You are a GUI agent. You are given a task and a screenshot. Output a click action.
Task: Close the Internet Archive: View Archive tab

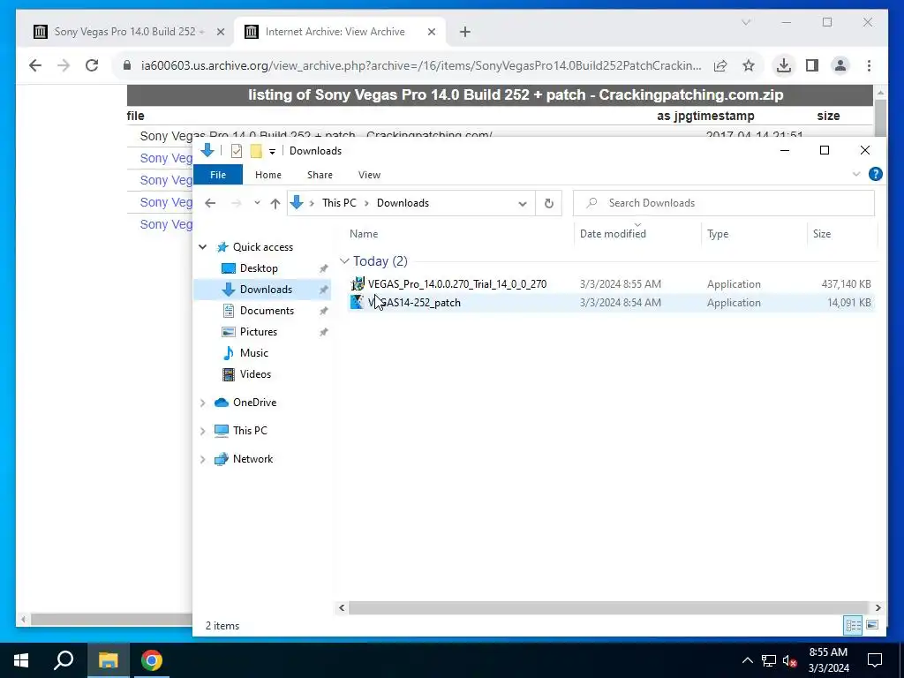click(431, 32)
